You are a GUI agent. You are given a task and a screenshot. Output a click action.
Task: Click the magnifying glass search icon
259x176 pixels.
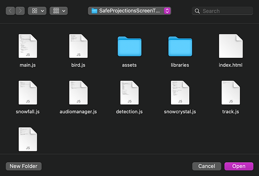[x=197, y=11]
